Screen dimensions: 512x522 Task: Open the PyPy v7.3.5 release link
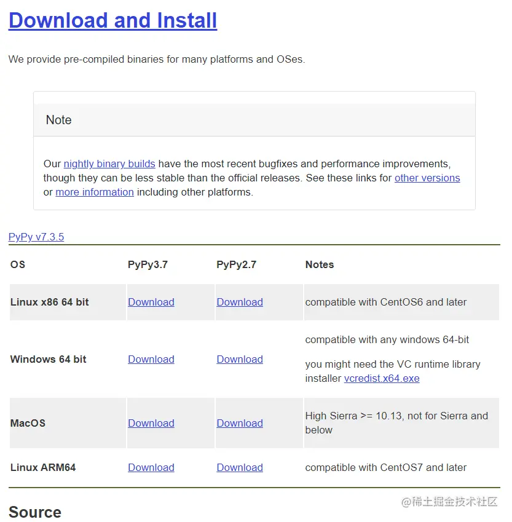click(36, 237)
